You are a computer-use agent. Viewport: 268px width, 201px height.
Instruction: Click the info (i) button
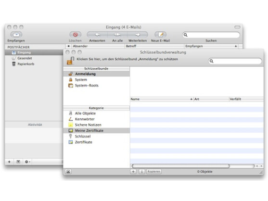(141, 172)
